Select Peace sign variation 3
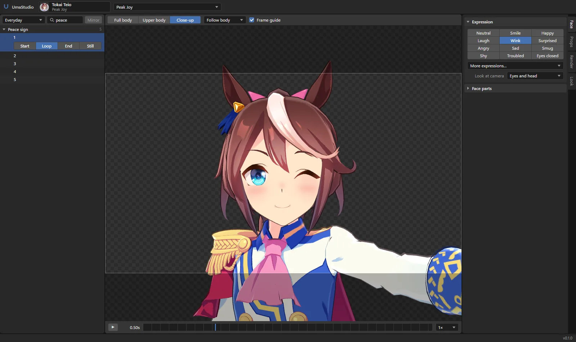Screen dimensions: 576x342 pos(52,64)
